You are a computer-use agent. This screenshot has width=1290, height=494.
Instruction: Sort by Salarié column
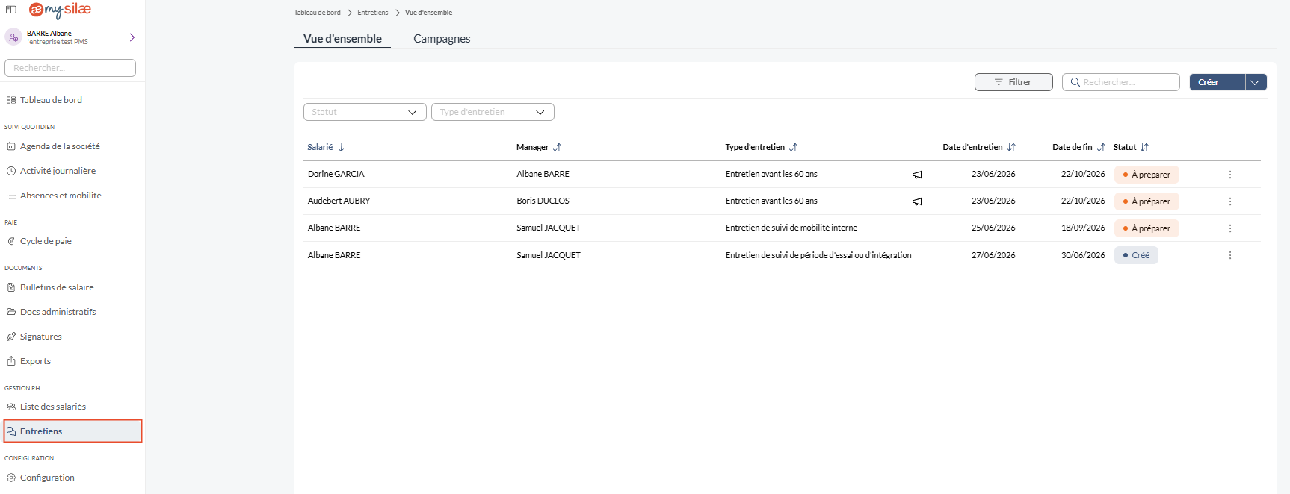[326, 147]
